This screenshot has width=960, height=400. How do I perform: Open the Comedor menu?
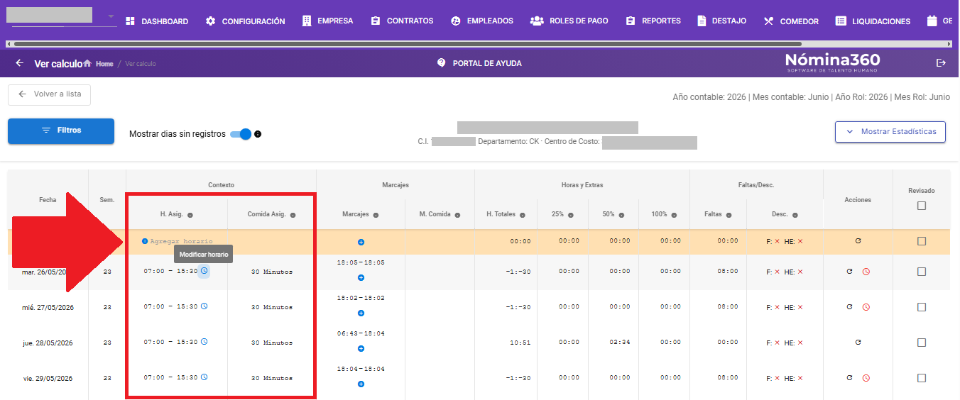pos(791,21)
